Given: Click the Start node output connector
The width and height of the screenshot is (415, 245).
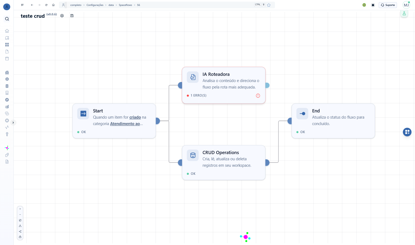Looking at the screenshot, I should click(158, 121).
